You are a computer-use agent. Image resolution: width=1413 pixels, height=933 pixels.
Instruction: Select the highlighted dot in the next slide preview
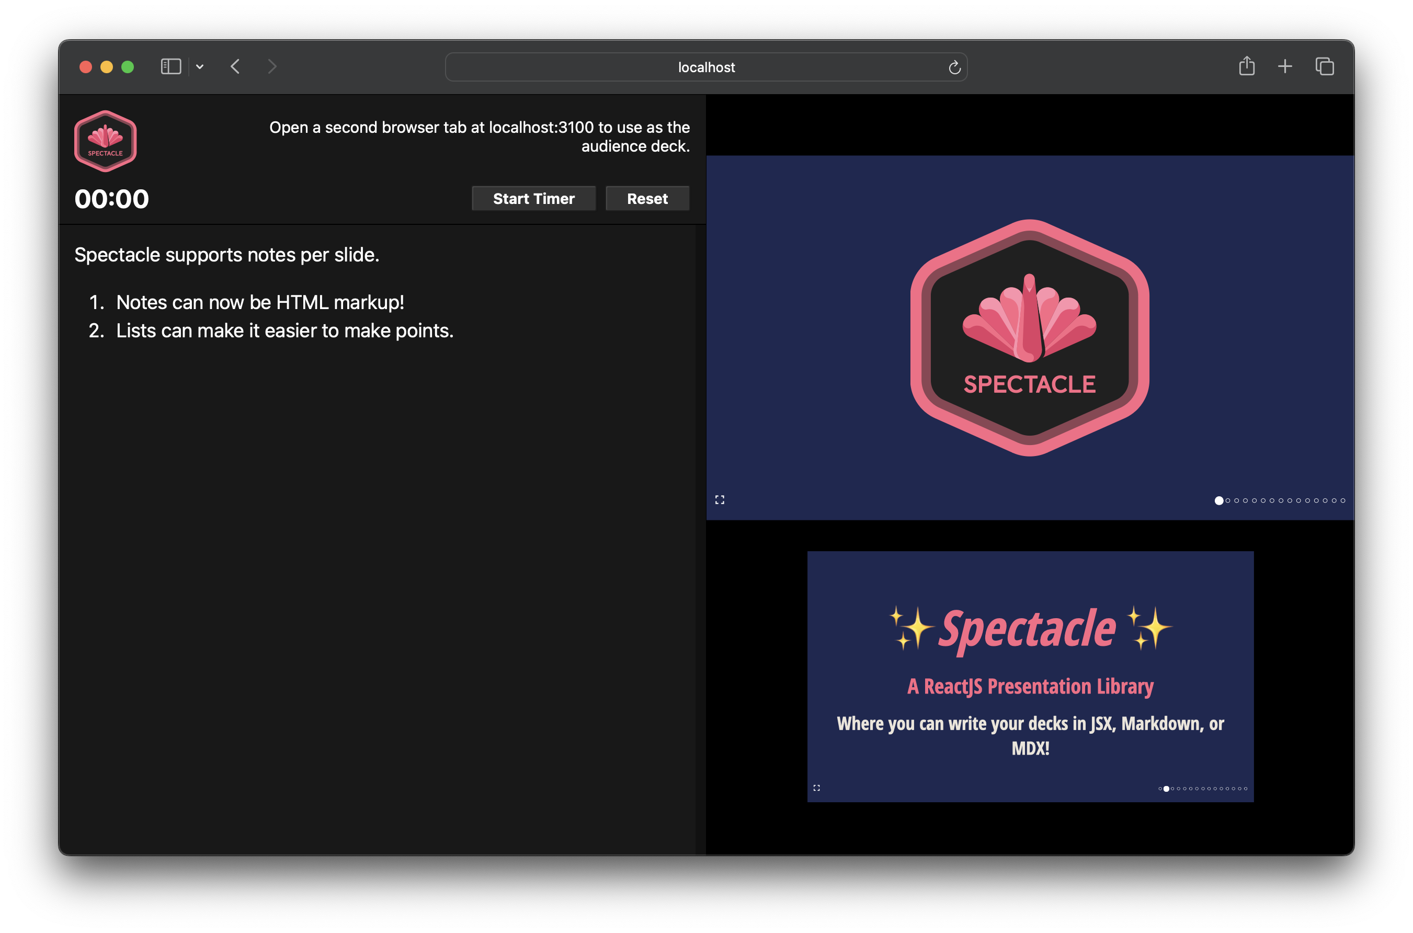pyautogui.click(x=1166, y=789)
